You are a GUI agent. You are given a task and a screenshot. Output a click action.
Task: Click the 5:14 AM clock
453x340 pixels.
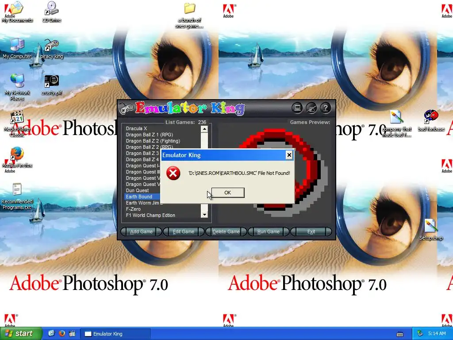437,334
